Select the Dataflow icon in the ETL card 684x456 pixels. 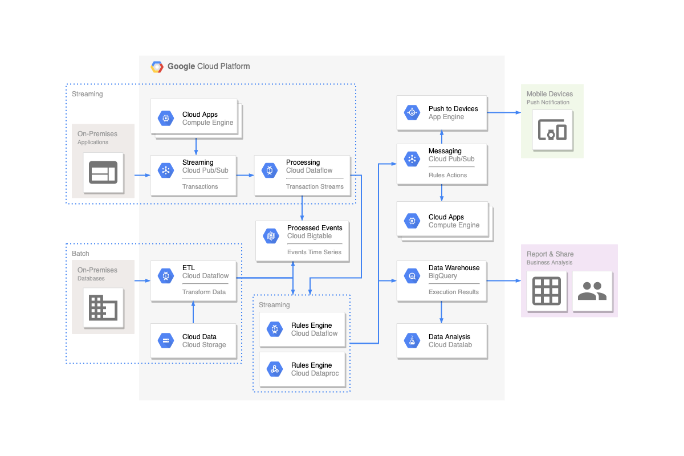click(166, 275)
